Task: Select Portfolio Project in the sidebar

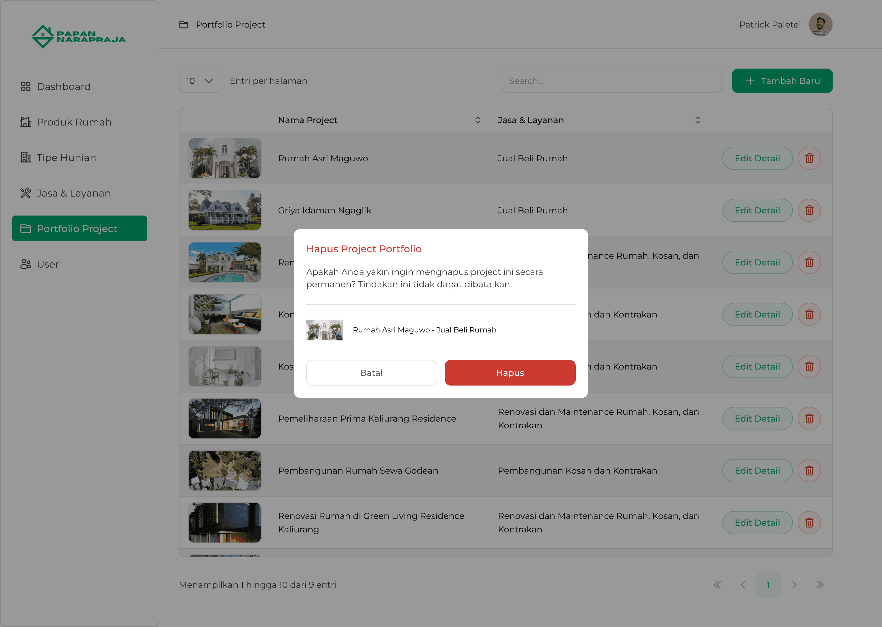Action: click(80, 229)
